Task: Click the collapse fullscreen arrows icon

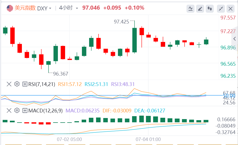Action: pyautogui.click(x=221, y=9)
